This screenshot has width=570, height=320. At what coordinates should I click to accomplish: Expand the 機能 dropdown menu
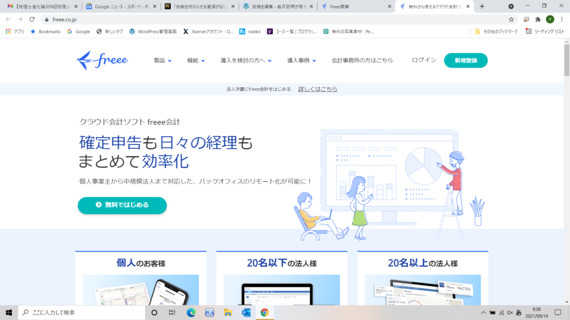click(196, 61)
